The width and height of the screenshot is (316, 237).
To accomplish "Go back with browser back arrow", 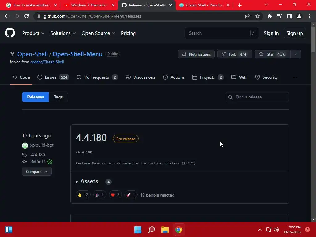I will (x=7, y=16).
